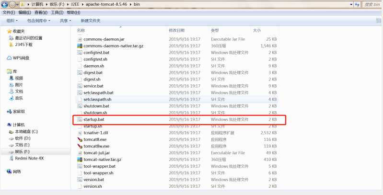This screenshot has width=383, height=195.
Task: Click commons-daemon-native.tar.gz archive icon
Action: click(80, 46)
